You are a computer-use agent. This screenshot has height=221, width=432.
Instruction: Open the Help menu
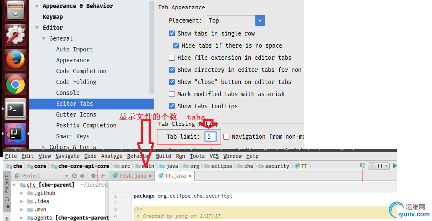click(x=252, y=156)
